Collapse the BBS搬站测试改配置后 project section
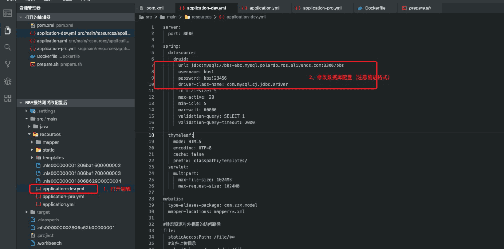Viewport: 504px width, 249px height. [76, 103]
